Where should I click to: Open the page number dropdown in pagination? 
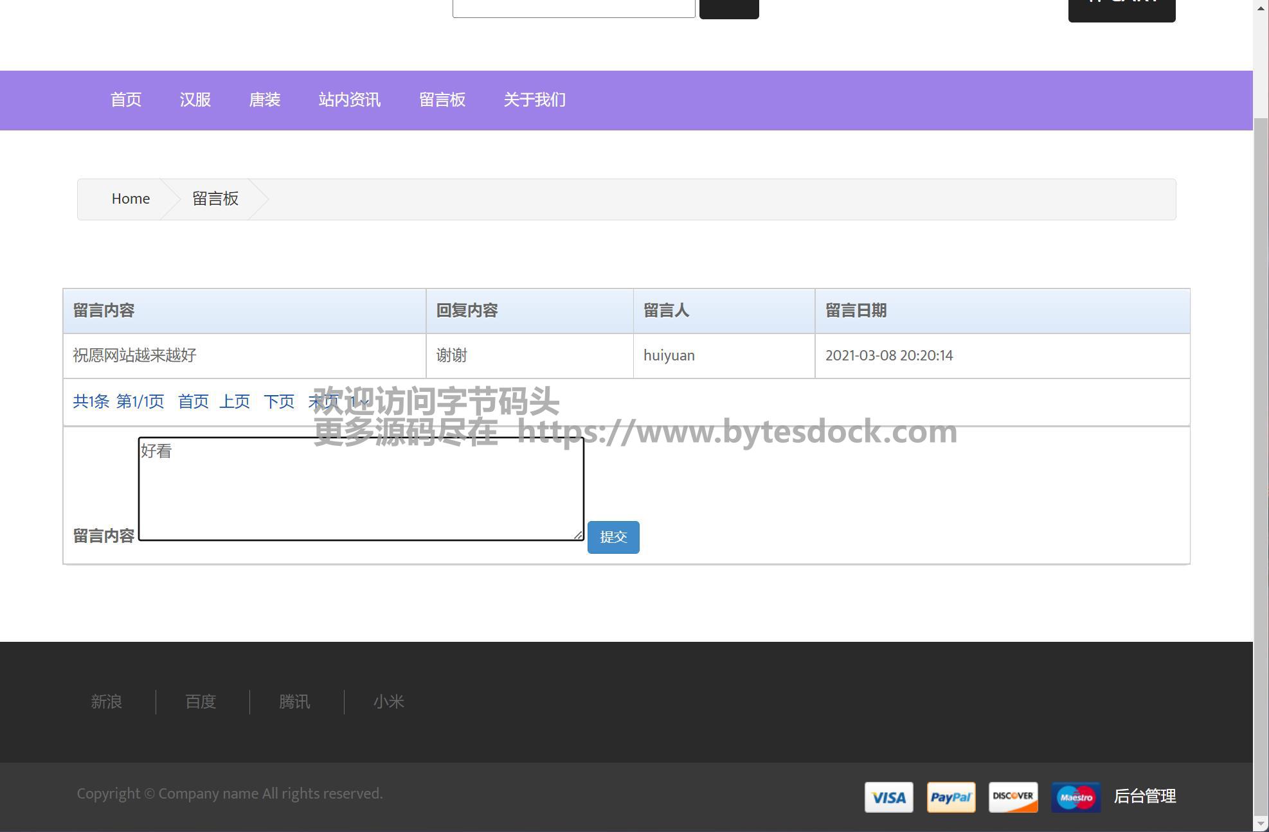tap(359, 402)
